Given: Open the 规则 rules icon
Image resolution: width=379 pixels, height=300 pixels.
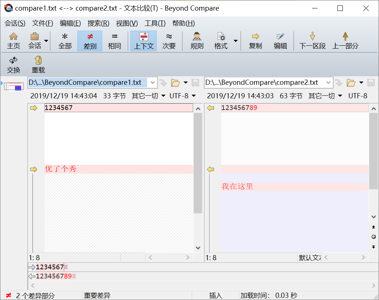Looking at the screenshot, I should [197, 40].
